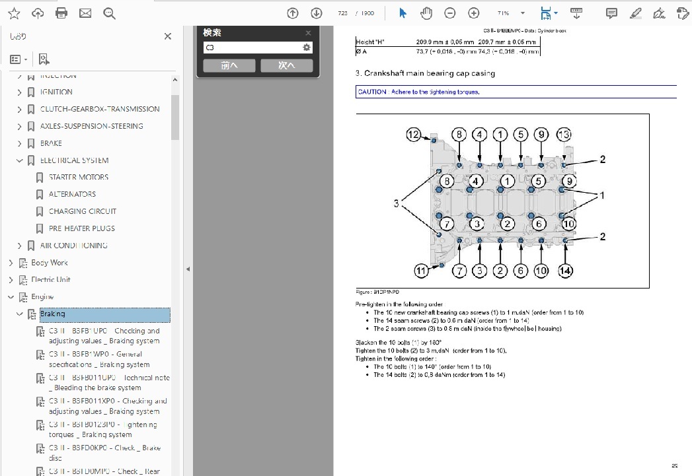Print the document with the printer icon
The height and width of the screenshot is (476, 692).
pos(61,13)
